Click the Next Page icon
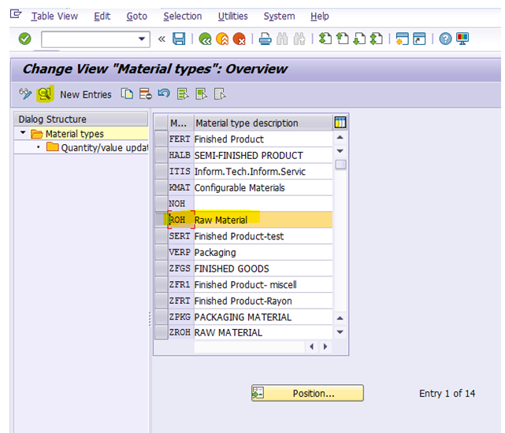This screenshot has height=433, width=505. point(359,39)
